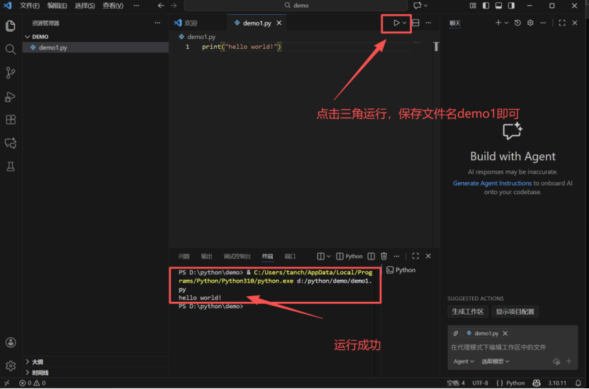Toggle the primary side bar visibility

tap(486, 6)
